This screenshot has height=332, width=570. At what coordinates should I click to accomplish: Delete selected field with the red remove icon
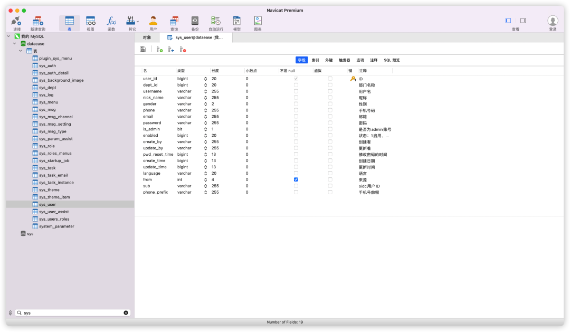pos(184,49)
